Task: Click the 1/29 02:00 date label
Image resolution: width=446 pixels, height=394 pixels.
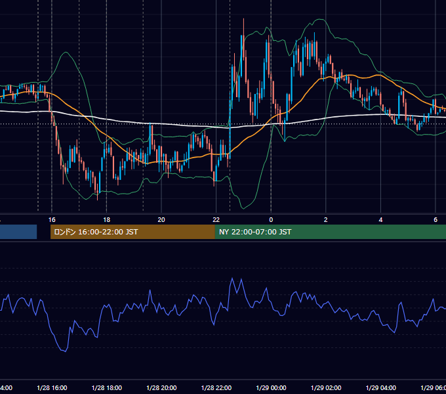Action: [x=326, y=387]
